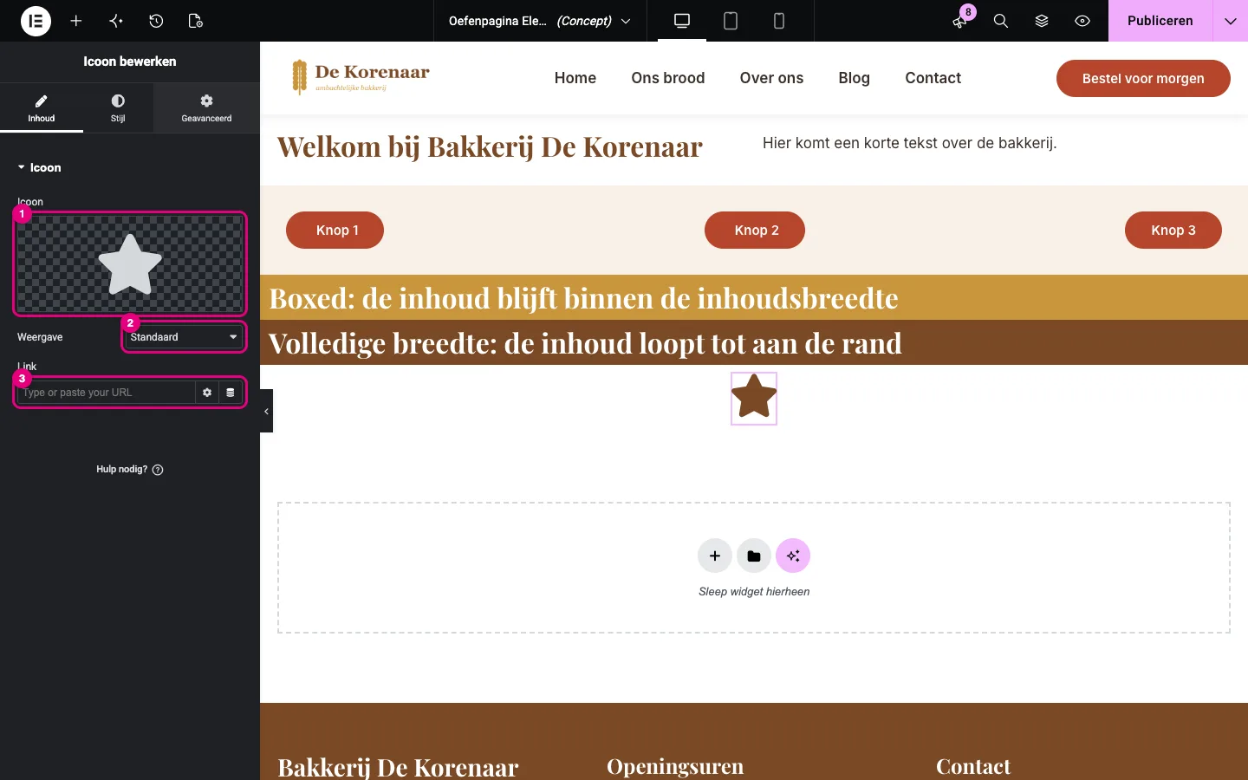Select the star icon widget on canvas
Viewport: 1248px width, 780px height.
[x=754, y=398]
